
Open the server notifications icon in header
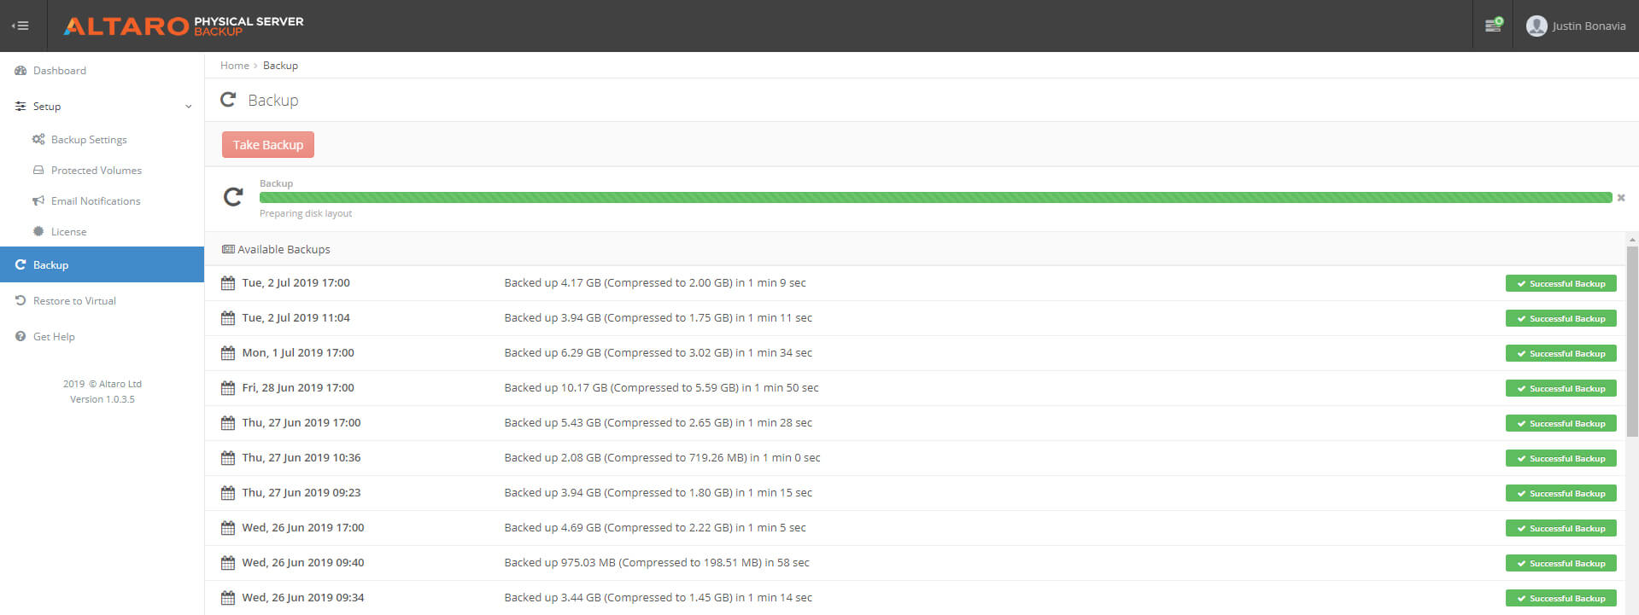[x=1493, y=26]
